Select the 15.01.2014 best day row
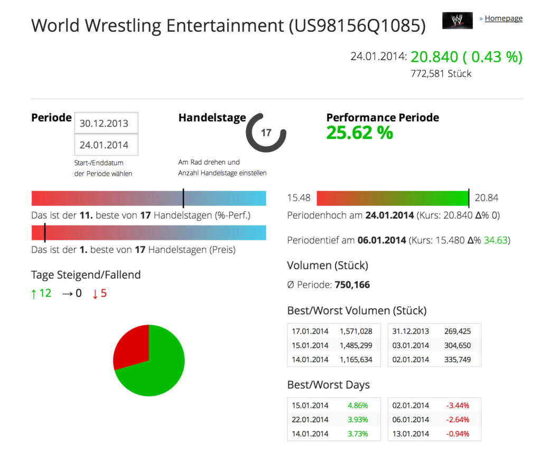 coord(332,406)
